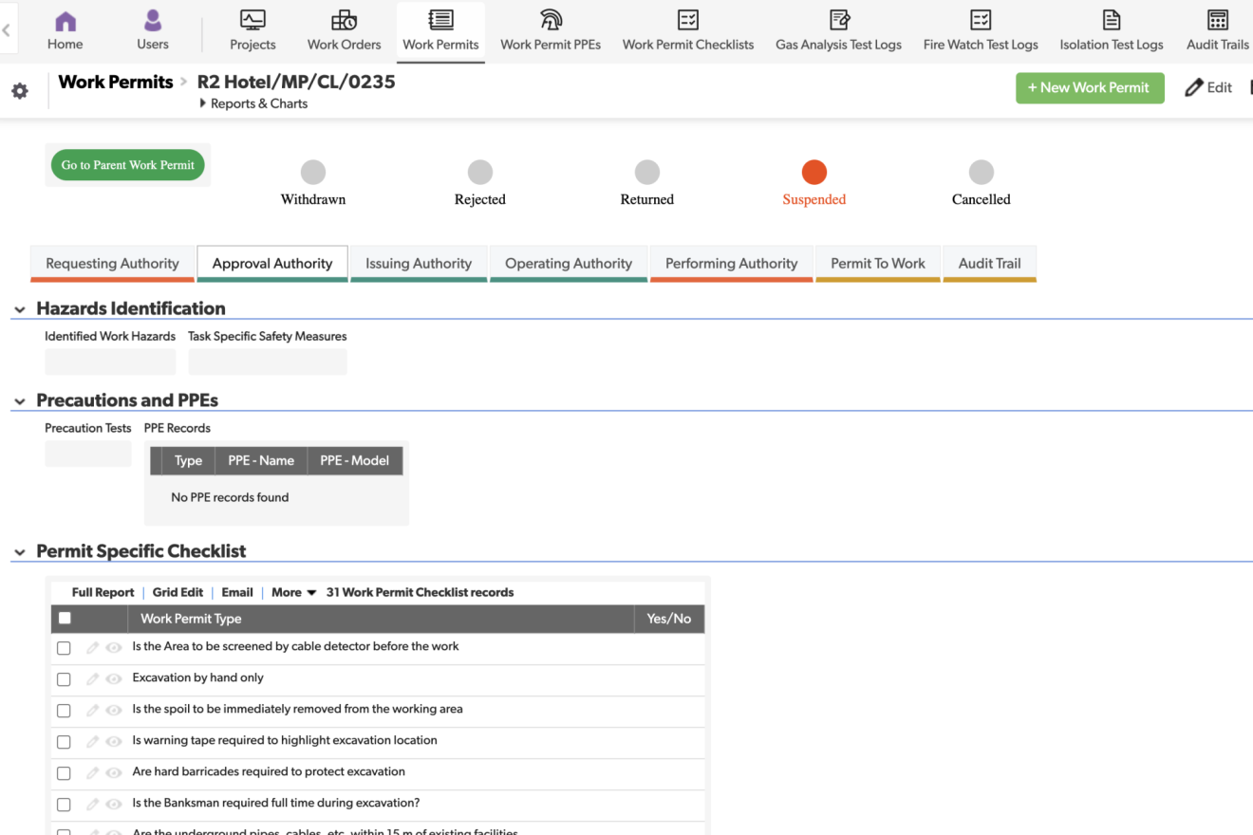View the warning tape row via eye icon
Viewport: 1253px width, 835px height.
click(114, 742)
